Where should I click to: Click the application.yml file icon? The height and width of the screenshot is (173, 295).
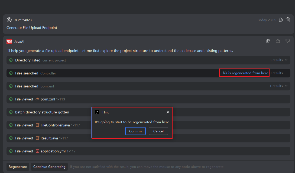(37, 151)
